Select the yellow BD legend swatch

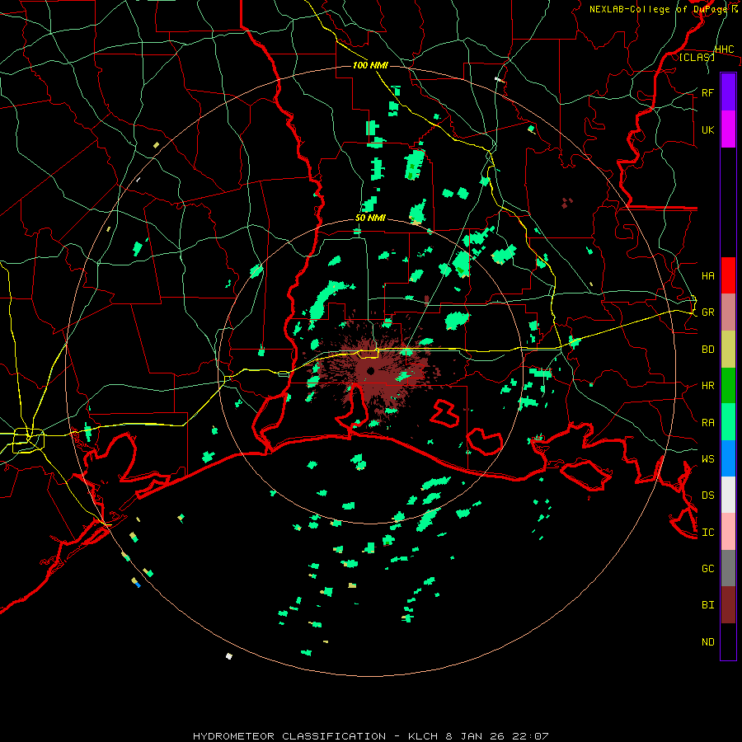click(728, 350)
